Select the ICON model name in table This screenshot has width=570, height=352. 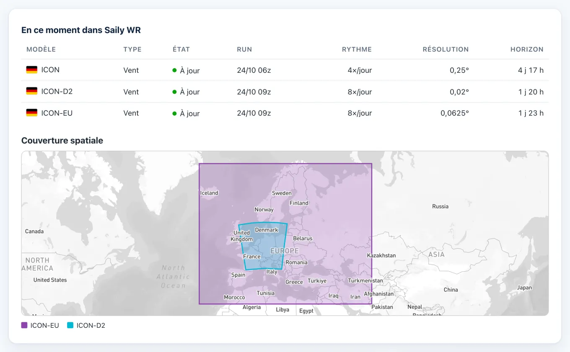50,70
